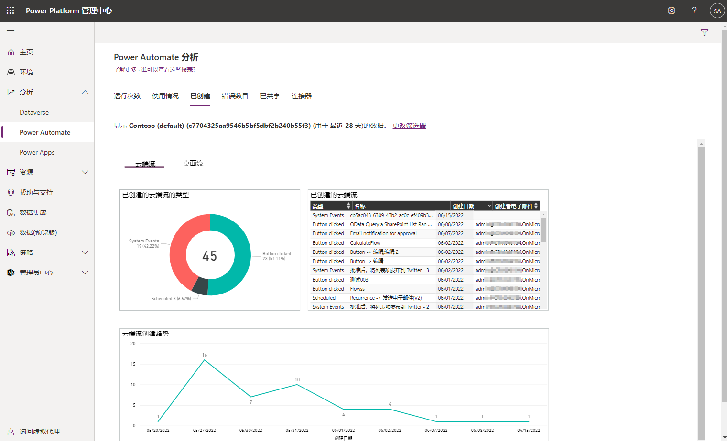The height and width of the screenshot is (441, 727).
Task: Click the table scroll-up arrow
Action: coord(543,214)
